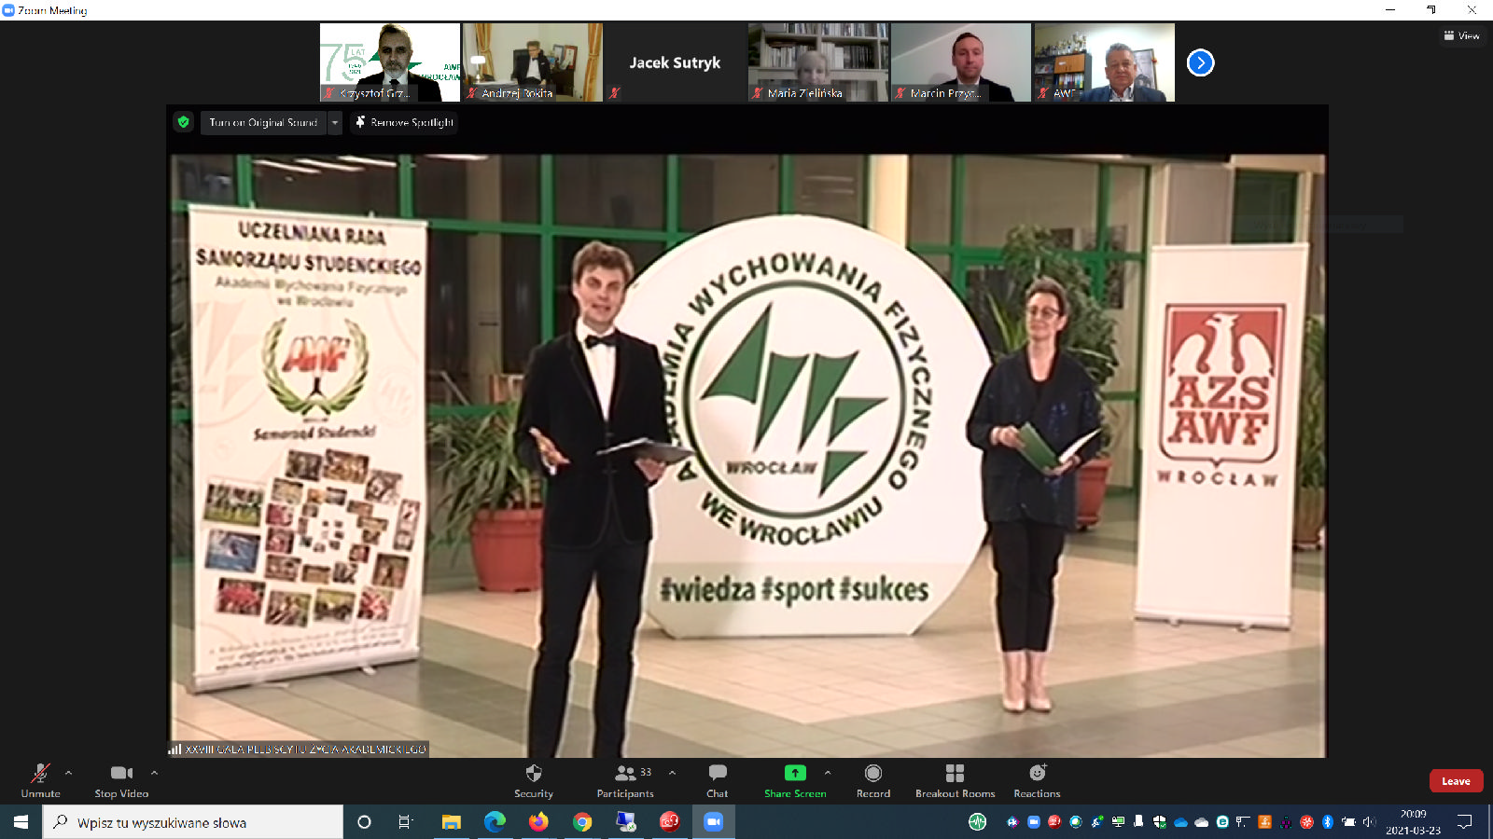The height and width of the screenshot is (839, 1493).
Task: Open Microsoft Edge from taskbar
Action: [495, 822]
